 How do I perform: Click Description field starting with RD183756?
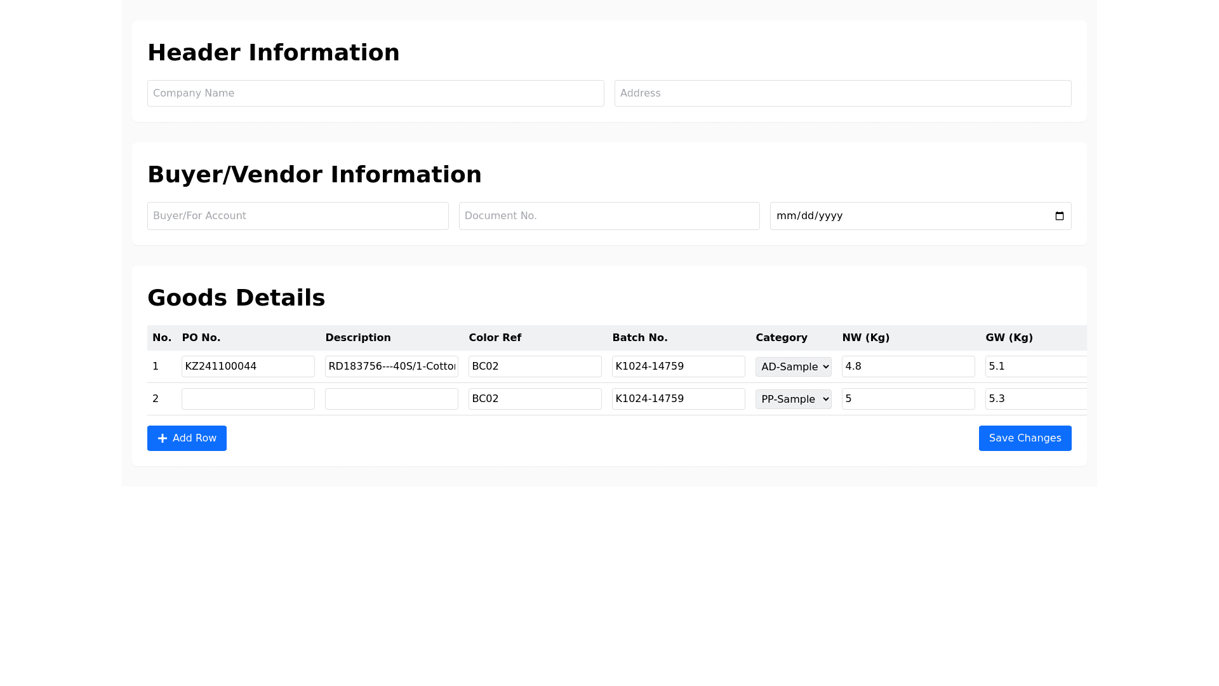click(391, 367)
